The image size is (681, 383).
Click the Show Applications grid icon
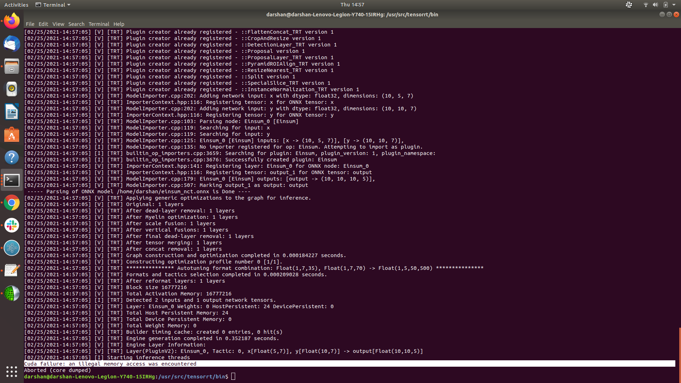(12, 372)
